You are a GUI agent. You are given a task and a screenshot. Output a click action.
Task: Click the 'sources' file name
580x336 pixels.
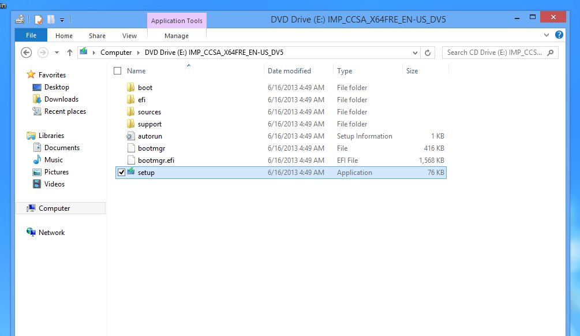(149, 112)
